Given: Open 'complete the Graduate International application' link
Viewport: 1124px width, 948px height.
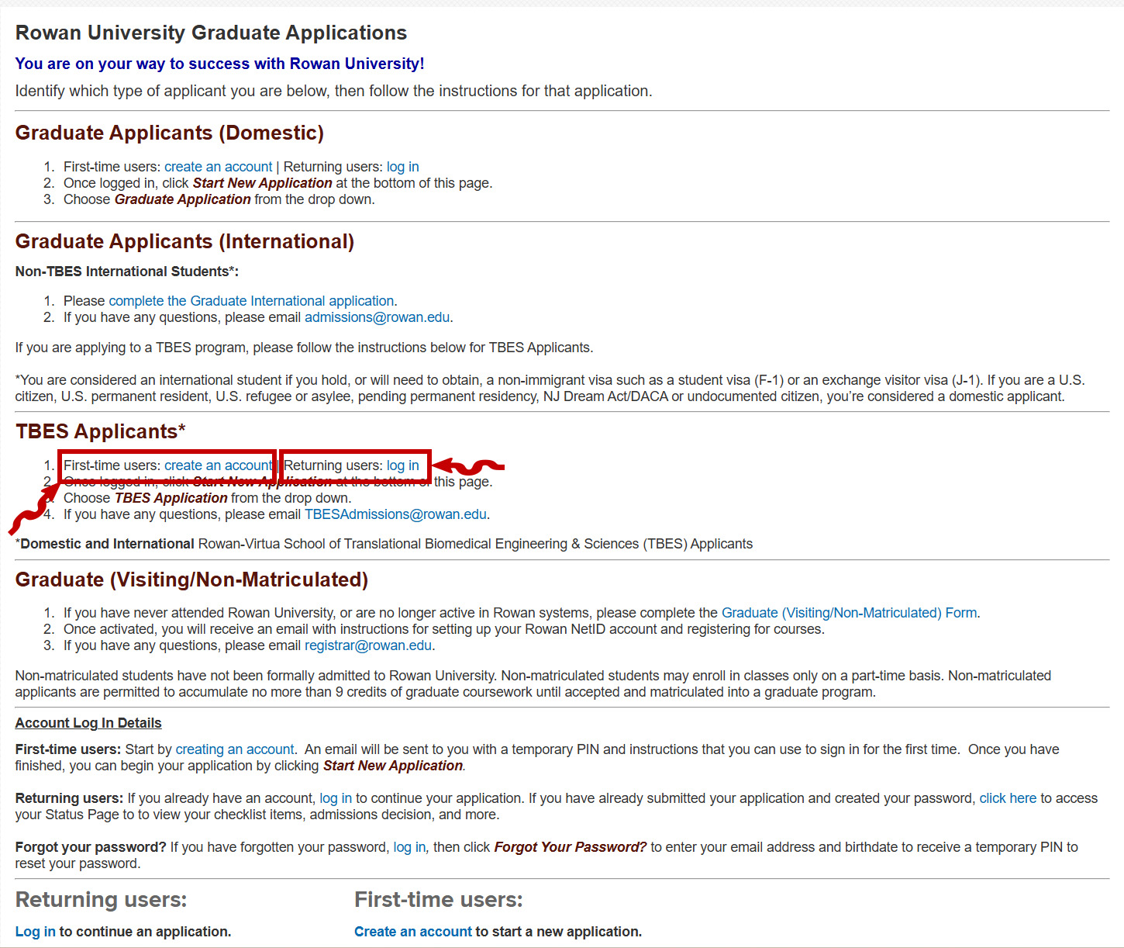Looking at the screenshot, I should 251,301.
